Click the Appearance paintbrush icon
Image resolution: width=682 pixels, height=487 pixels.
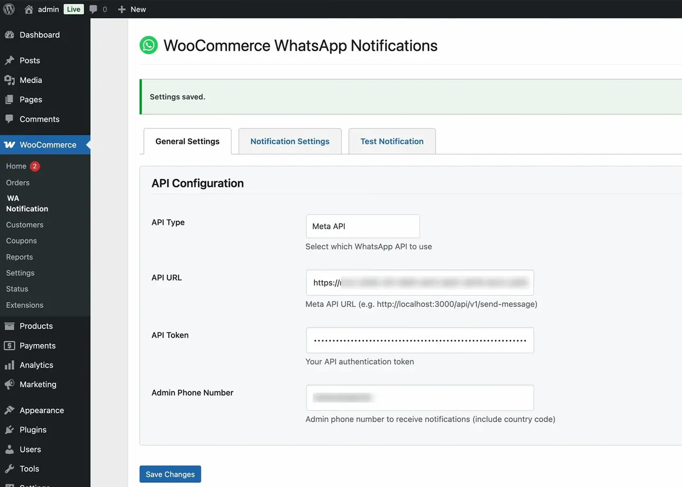10,410
